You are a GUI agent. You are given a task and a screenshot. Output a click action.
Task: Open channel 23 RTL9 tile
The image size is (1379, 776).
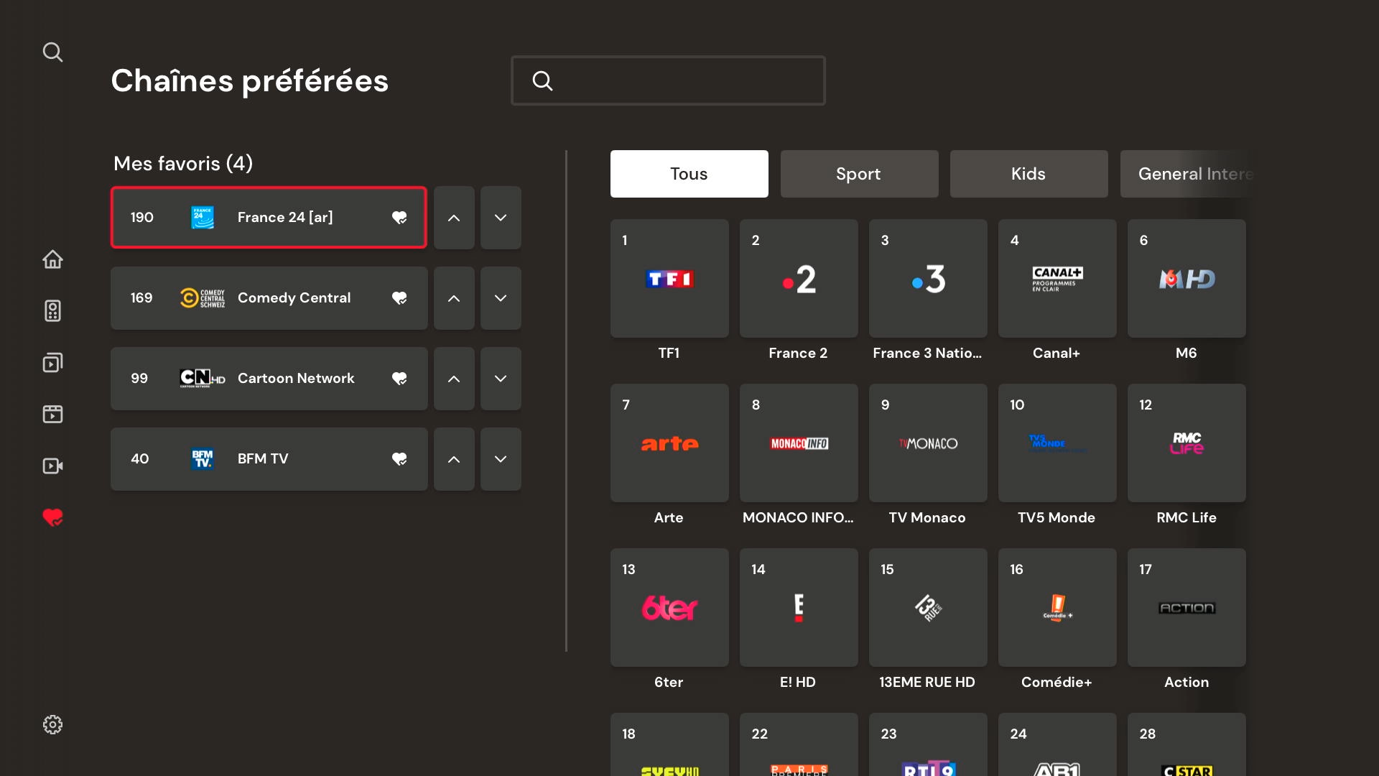pyautogui.click(x=928, y=745)
